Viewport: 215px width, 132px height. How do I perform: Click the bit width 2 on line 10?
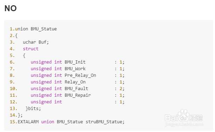point(121,89)
